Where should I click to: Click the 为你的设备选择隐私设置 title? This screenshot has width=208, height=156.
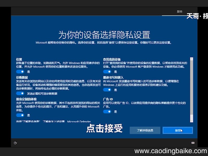pos(104,35)
